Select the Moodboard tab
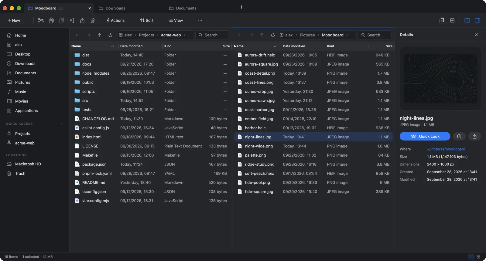486x261 pixels. pos(59,8)
